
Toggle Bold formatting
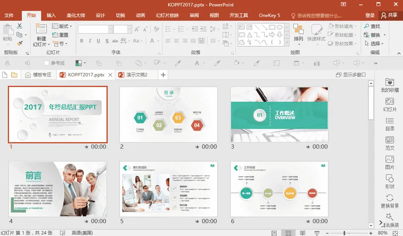pyautogui.click(x=81, y=41)
